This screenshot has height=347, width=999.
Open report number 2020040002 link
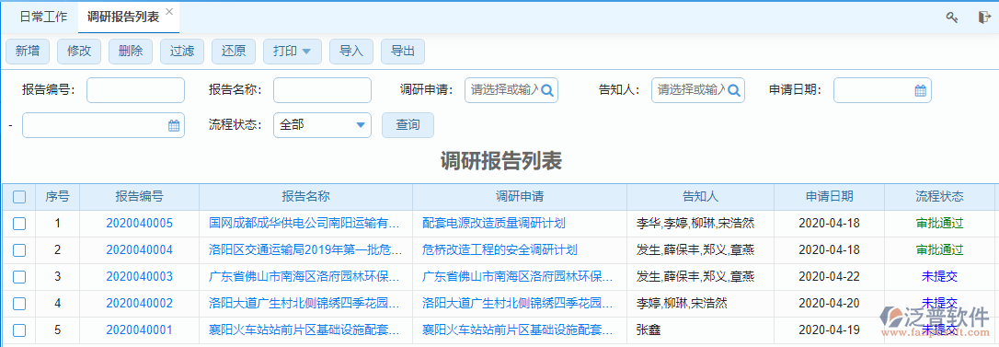[140, 304]
